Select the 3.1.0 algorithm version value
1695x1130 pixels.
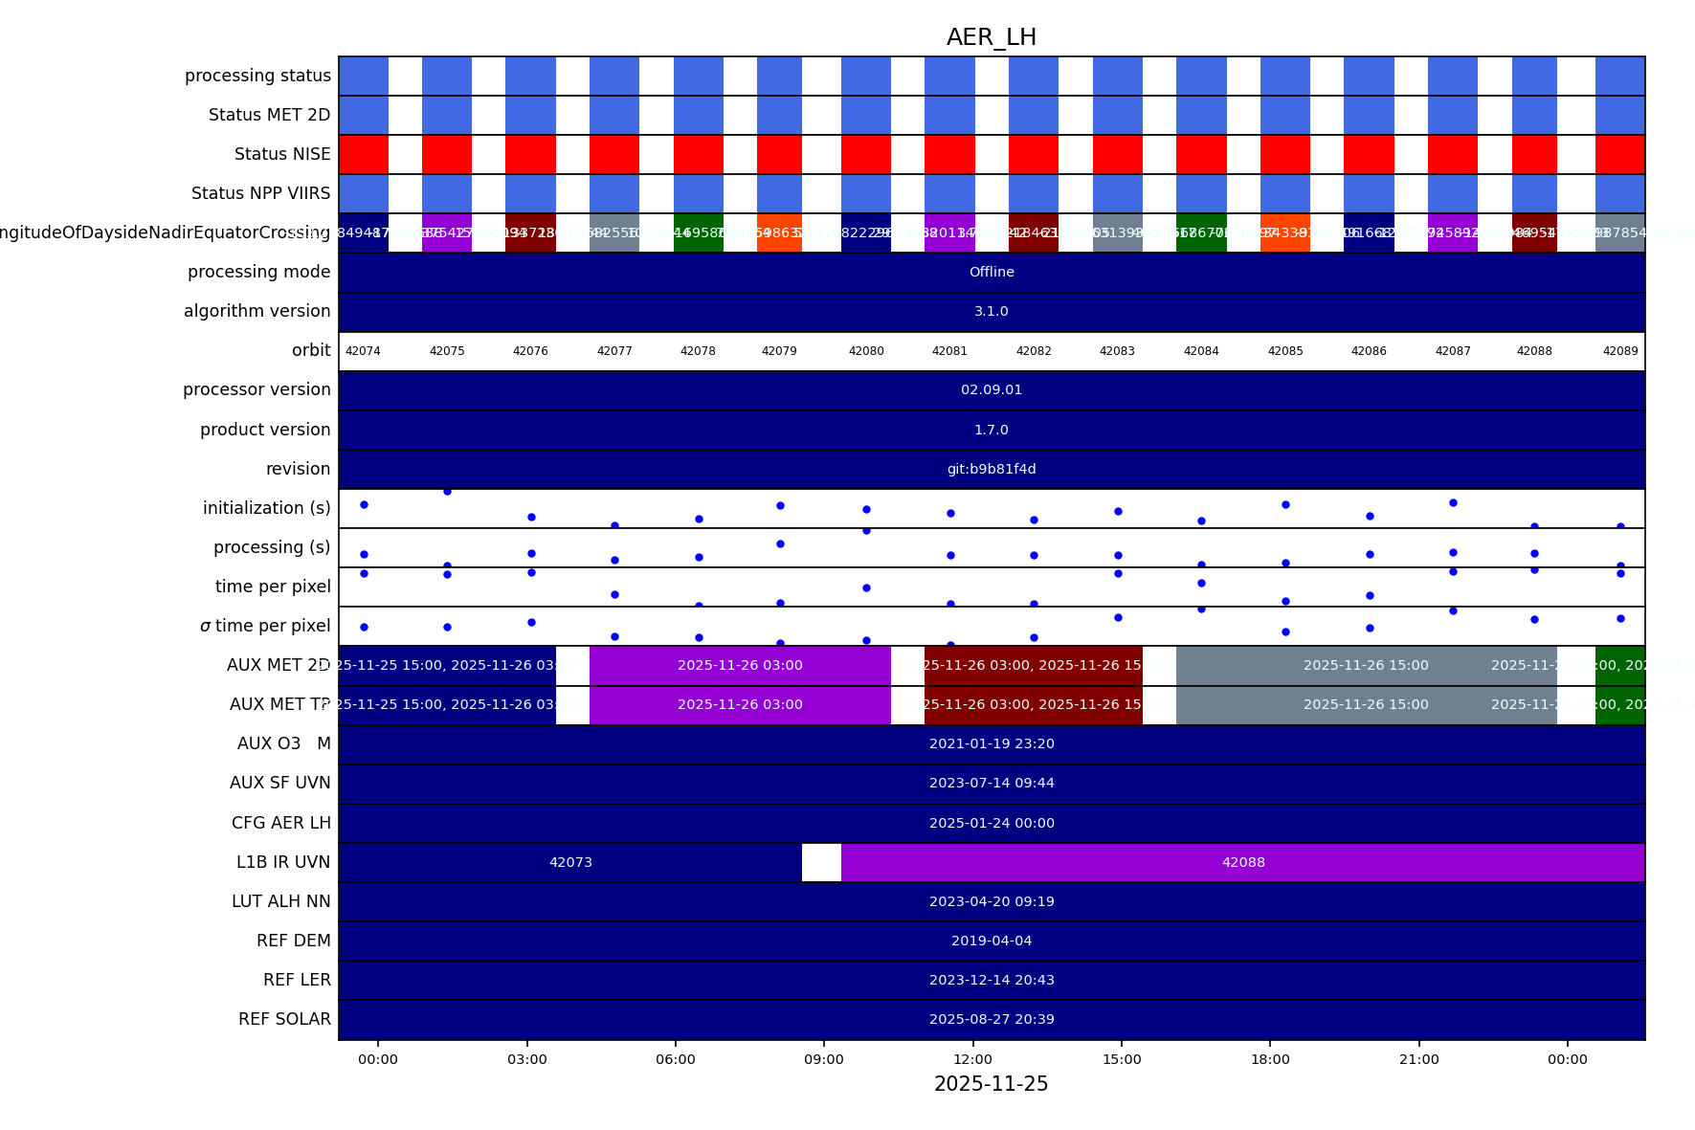(x=991, y=312)
